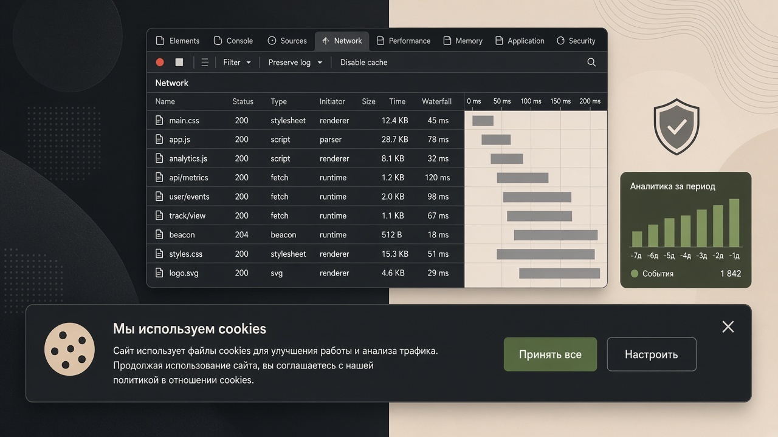Viewport: 778px width, 437px height.
Task: Expand the Filter dropdown
Action: coord(237,63)
